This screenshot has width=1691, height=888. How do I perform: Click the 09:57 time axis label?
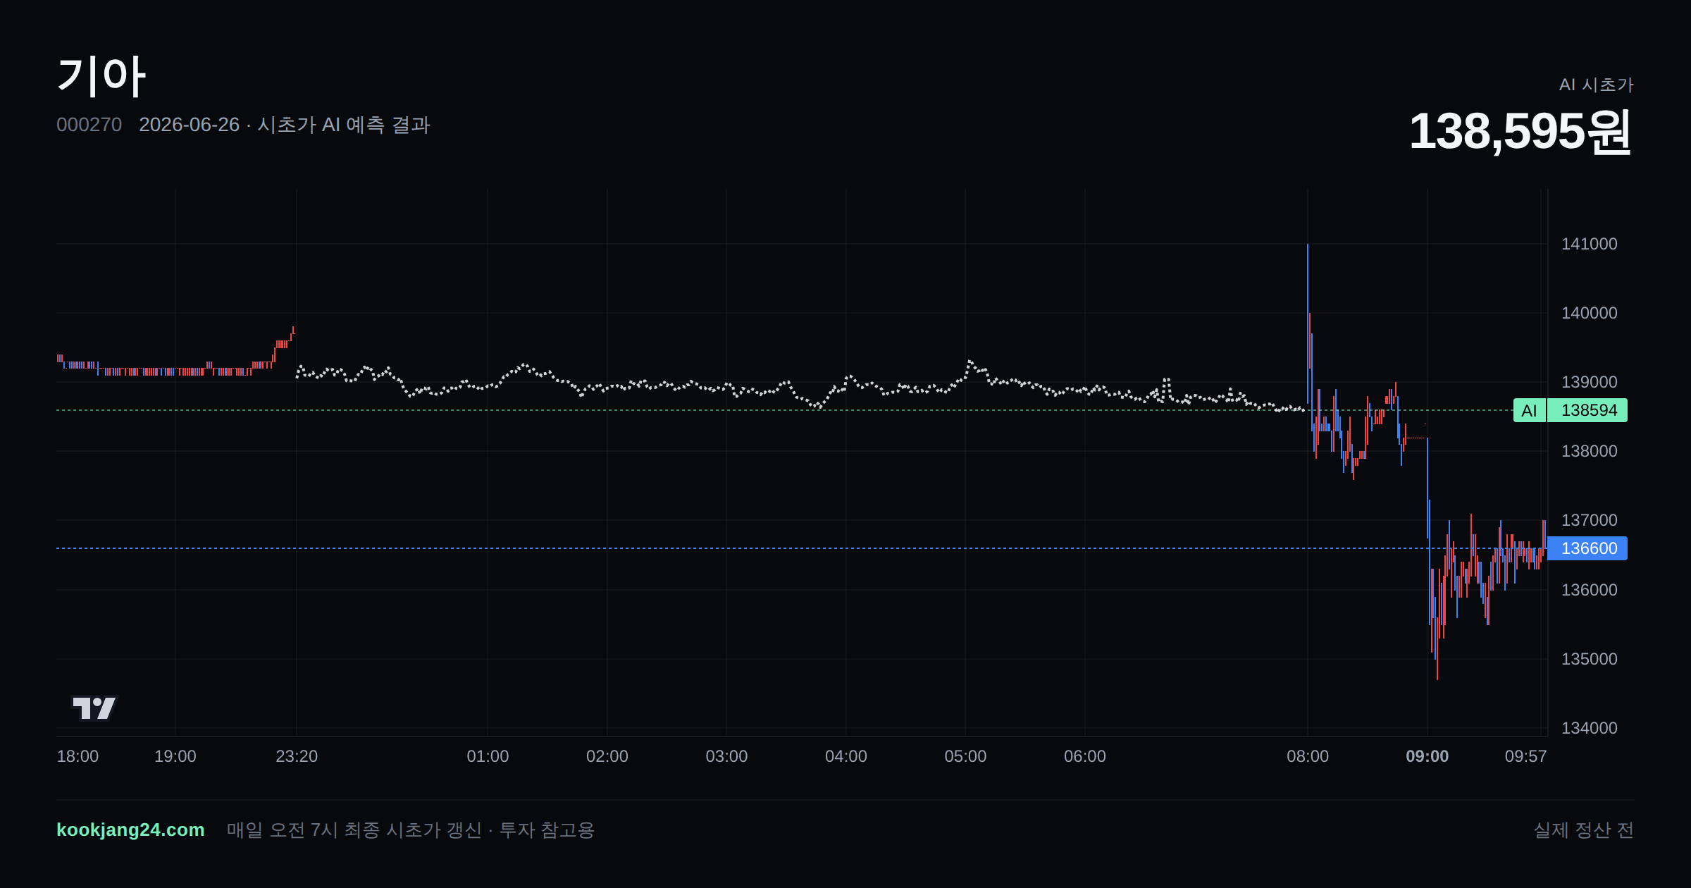pyautogui.click(x=1526, y=756)
